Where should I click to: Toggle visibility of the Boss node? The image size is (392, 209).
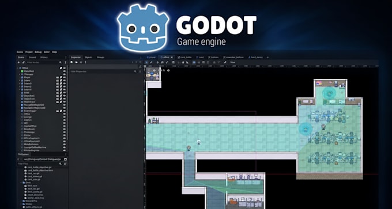[x=65, y=93]
